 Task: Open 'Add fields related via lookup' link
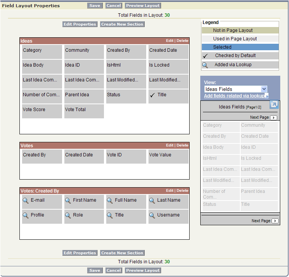point(234,96)
